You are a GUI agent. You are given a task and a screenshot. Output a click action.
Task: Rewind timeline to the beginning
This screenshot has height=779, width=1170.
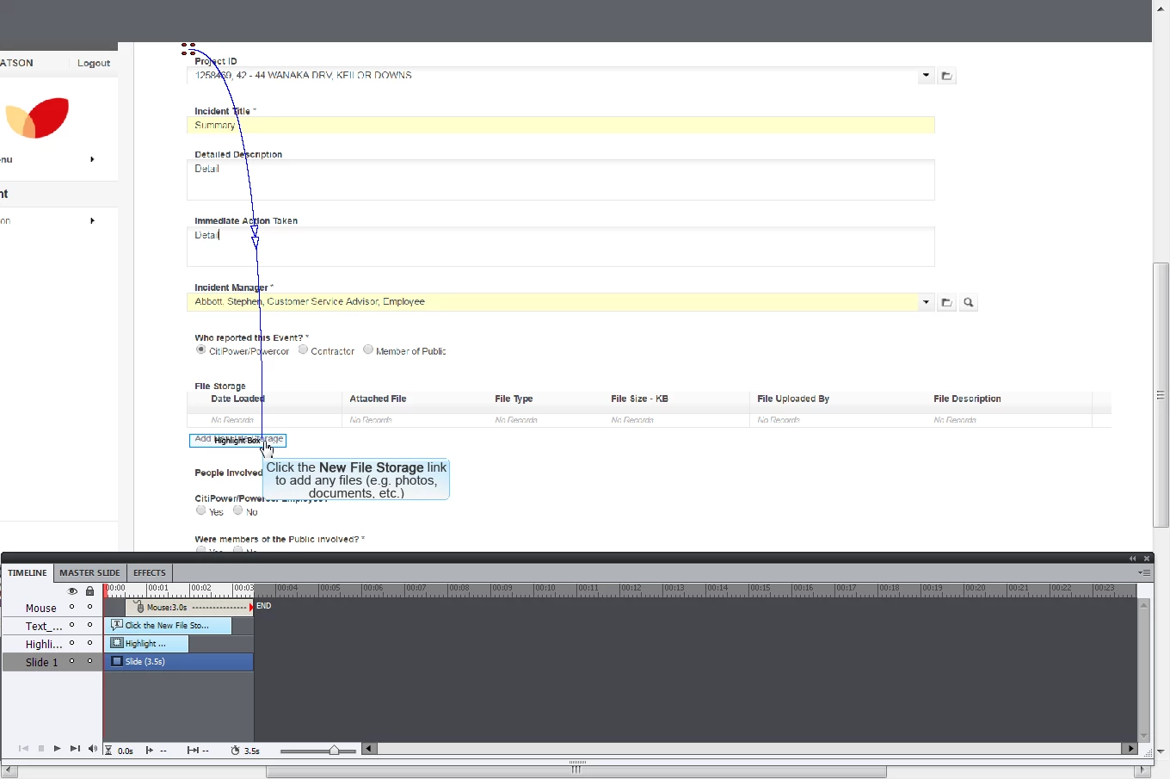tap(23, 749)
